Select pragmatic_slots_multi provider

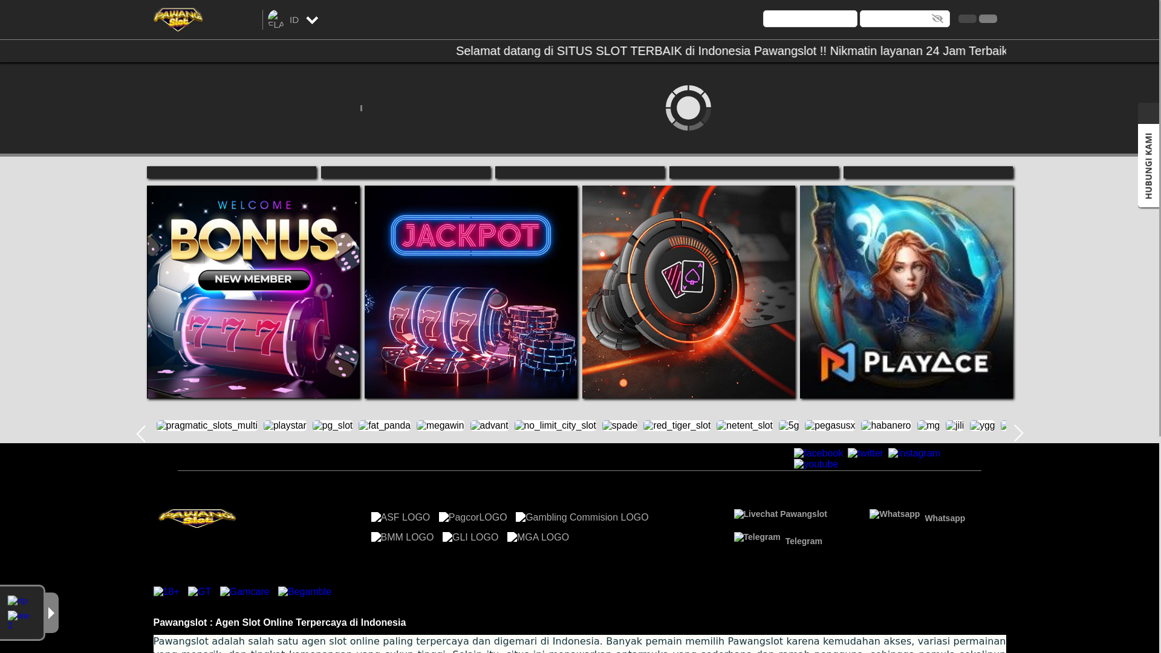point(207,426)
